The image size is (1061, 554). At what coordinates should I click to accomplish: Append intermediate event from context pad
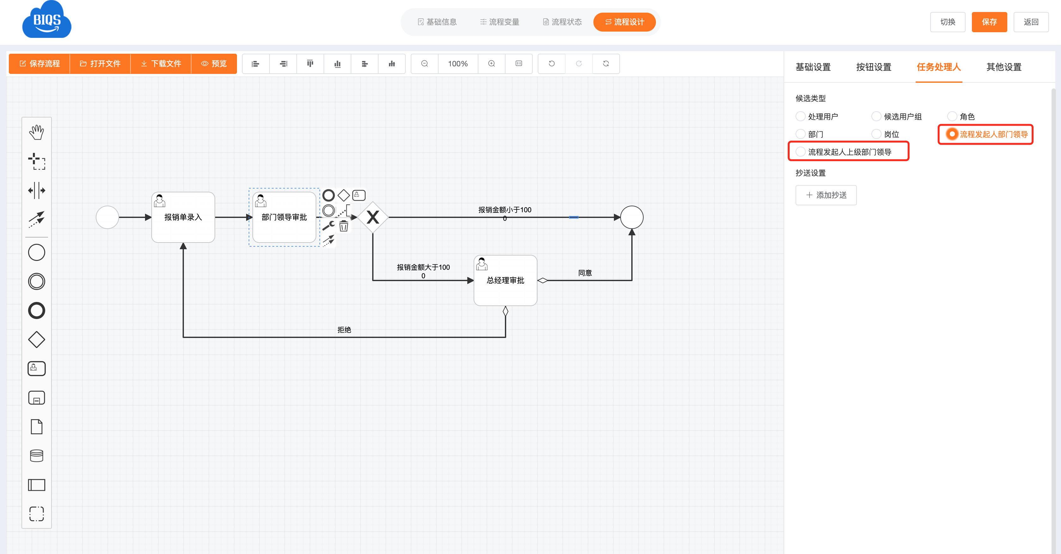pos(328,210)
